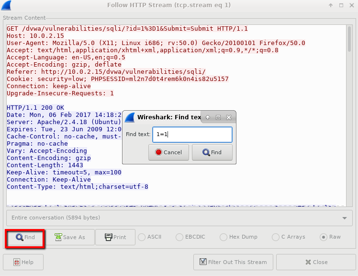Click Wireshark fin icon in Find text dialog
358x276 pixels.
(x=130, y=117)
